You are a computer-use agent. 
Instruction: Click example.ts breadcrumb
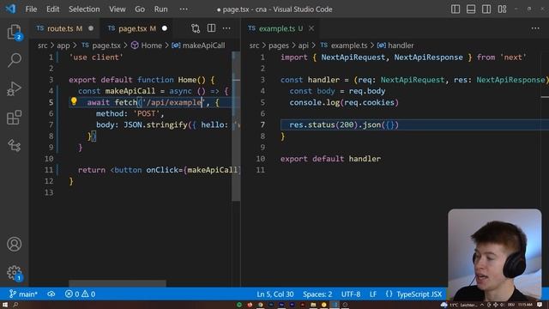coord(349,45)
